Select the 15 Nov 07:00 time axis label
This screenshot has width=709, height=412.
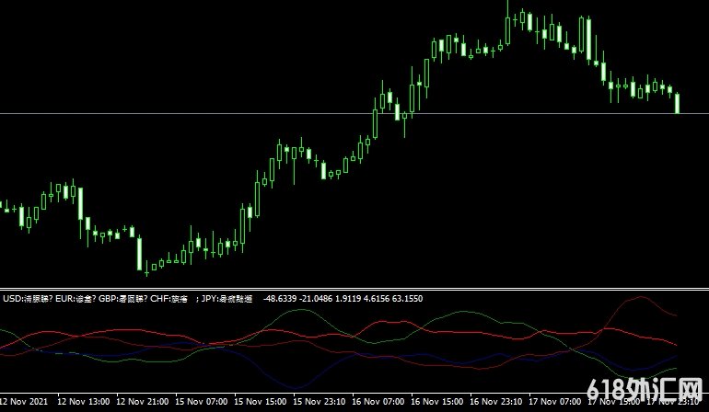point(202,402)
